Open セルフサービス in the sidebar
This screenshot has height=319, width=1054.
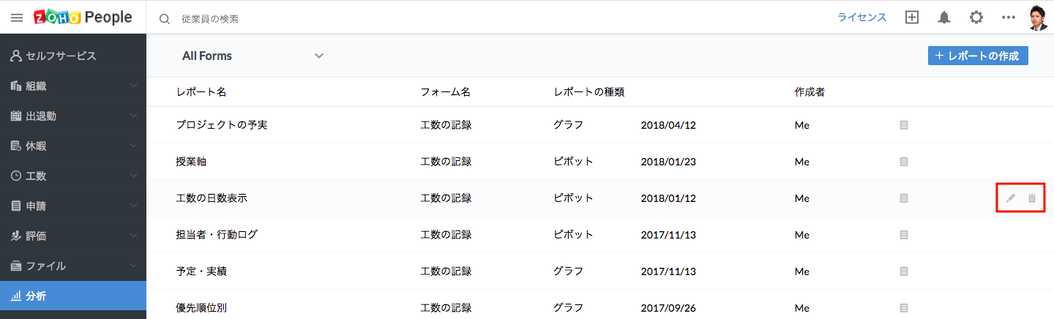click(73, 56)
